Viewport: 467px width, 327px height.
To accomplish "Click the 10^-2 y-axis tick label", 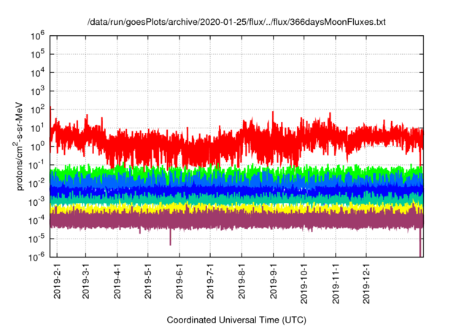I will (37, 183).
